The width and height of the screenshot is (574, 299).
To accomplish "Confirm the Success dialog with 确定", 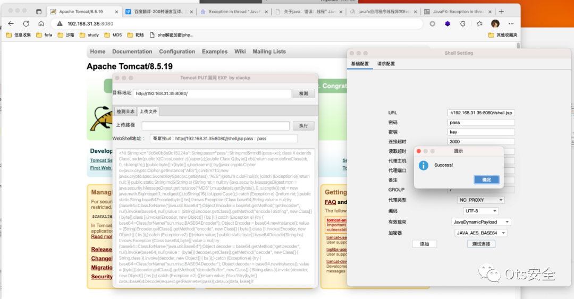I will pos(486,180).
